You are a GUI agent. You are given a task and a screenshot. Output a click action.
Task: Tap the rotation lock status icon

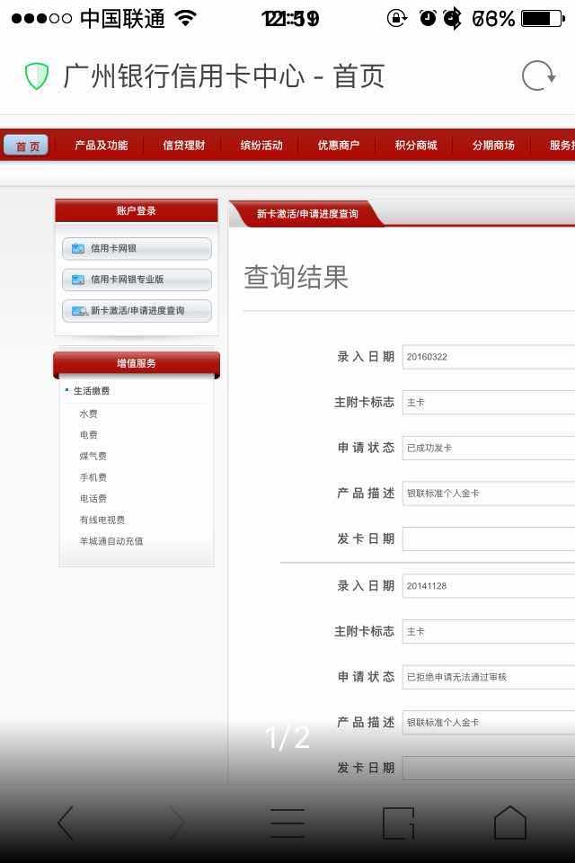pos(396,19)
